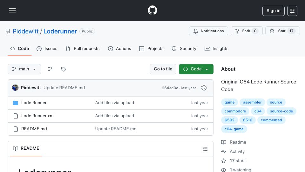Click the 6510 topic tag
Screen dimensions: 305x172
pos(247,120)
